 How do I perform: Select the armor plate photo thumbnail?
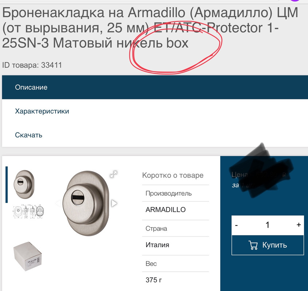click(24, 184)
